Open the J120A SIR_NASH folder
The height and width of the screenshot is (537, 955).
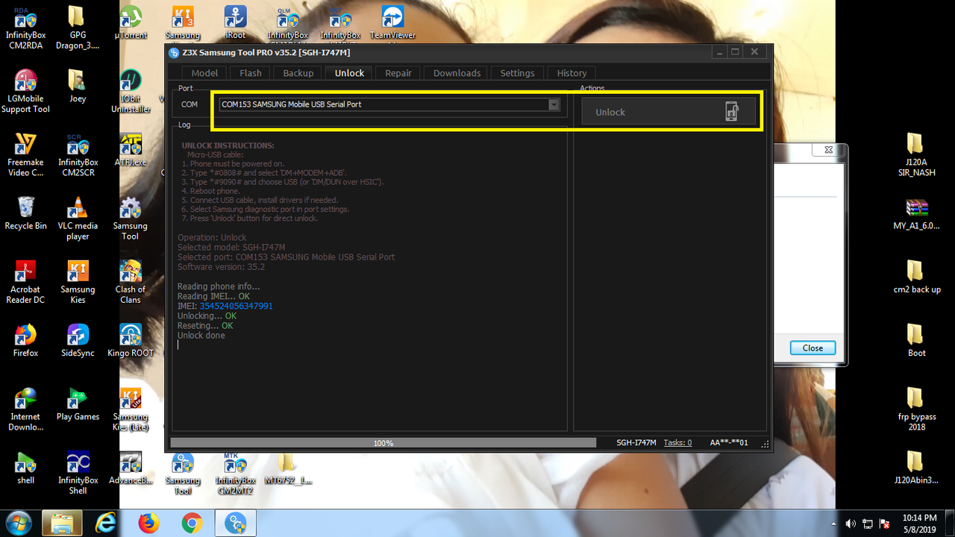916,155
